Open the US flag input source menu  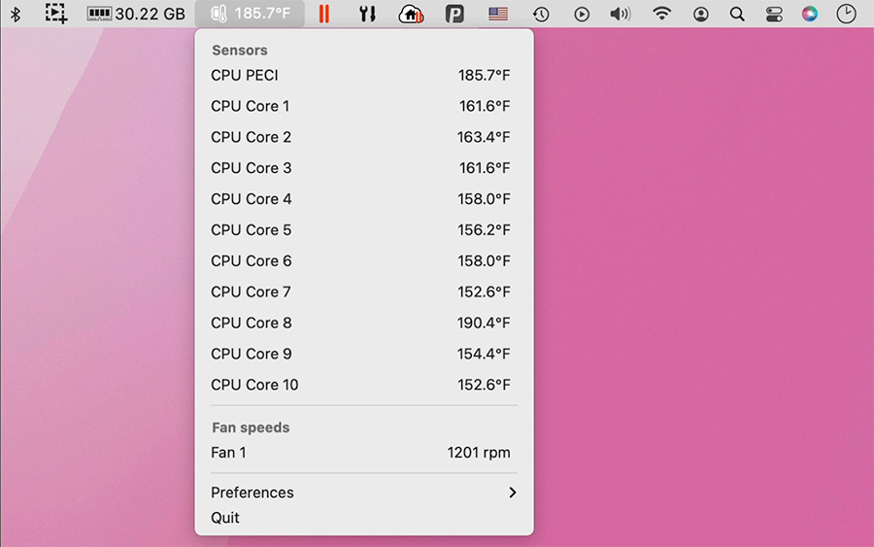pyautogui.click(x=498, y=14)
